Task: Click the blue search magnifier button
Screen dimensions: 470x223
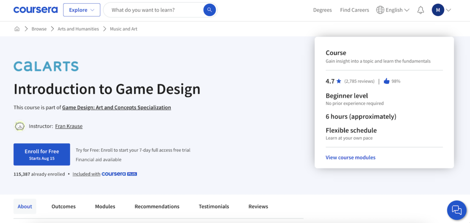Action: (210, 10)
